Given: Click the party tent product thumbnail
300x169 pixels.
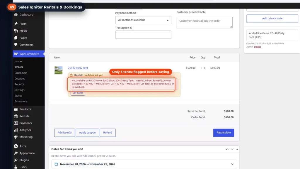Looking at the screenshot, I should pyautogui.click(x=58, y=70).
